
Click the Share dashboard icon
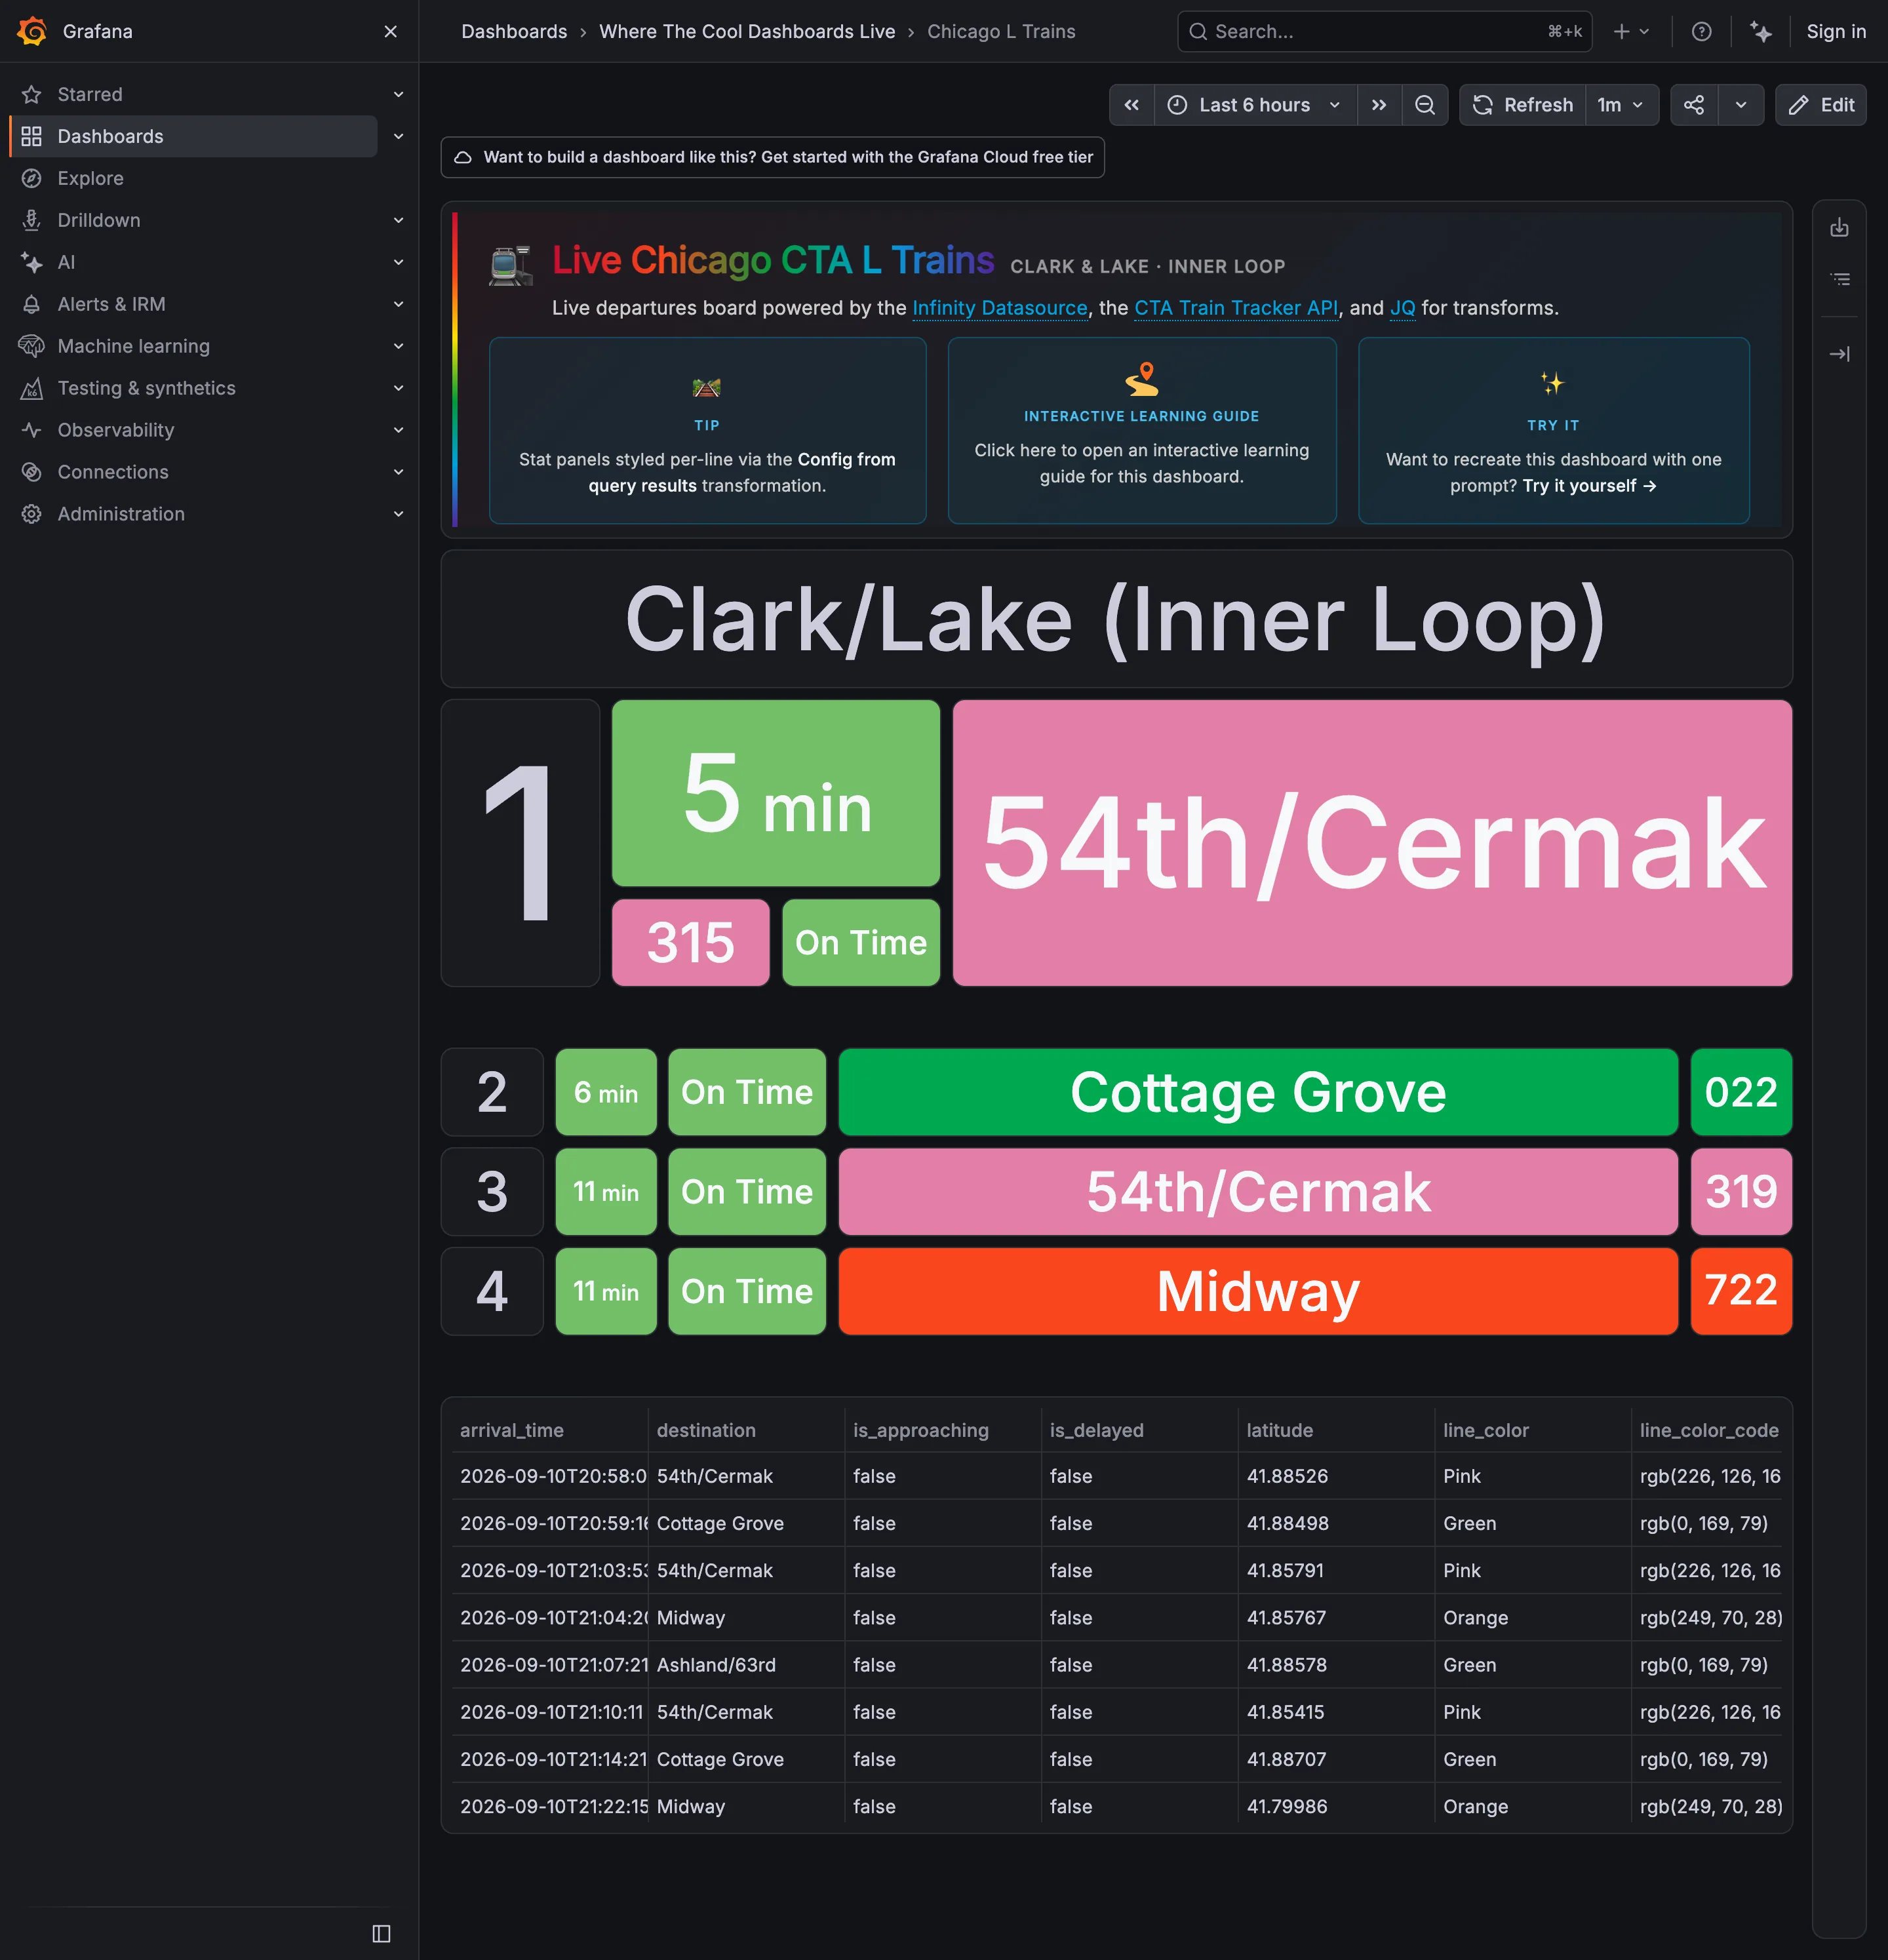click(x=1694, y=105)
